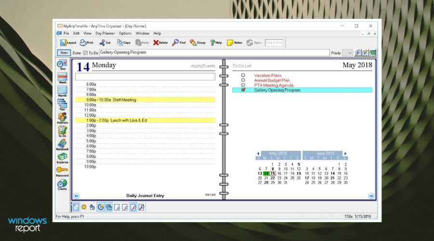This screenshot has width=434, height=241.
Task: Open the Notebook sidebar section
Action: click(x=62, y=145)
